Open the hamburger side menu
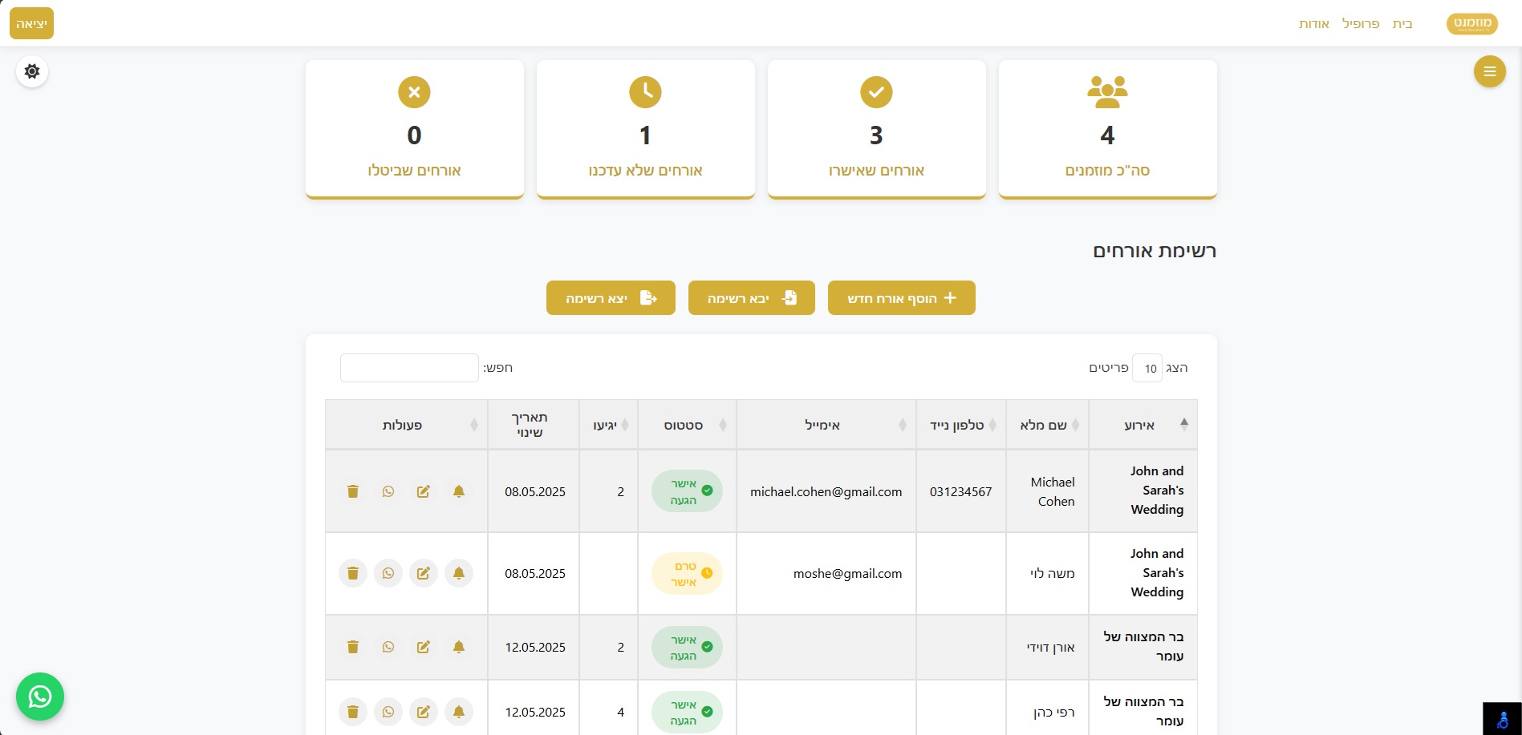 pos(1489,71)
